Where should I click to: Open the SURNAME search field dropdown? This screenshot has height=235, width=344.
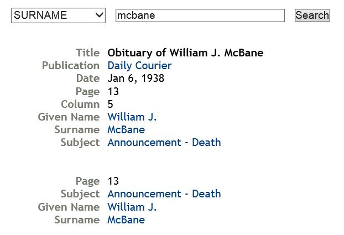(58, 15)
